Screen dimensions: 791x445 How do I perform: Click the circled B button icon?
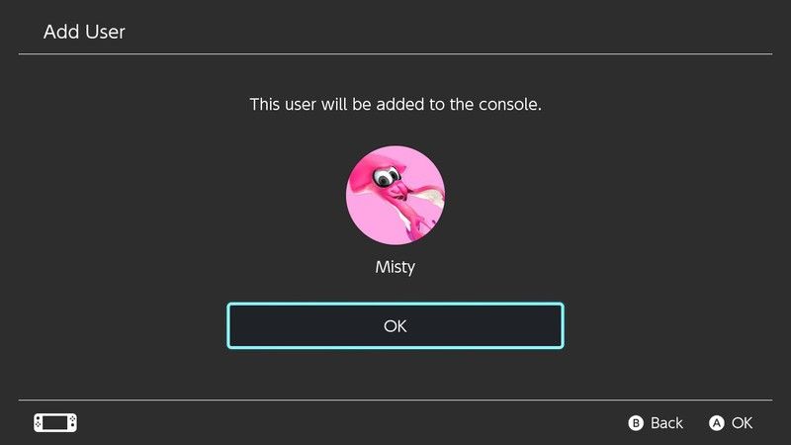(x=636, y=423)
